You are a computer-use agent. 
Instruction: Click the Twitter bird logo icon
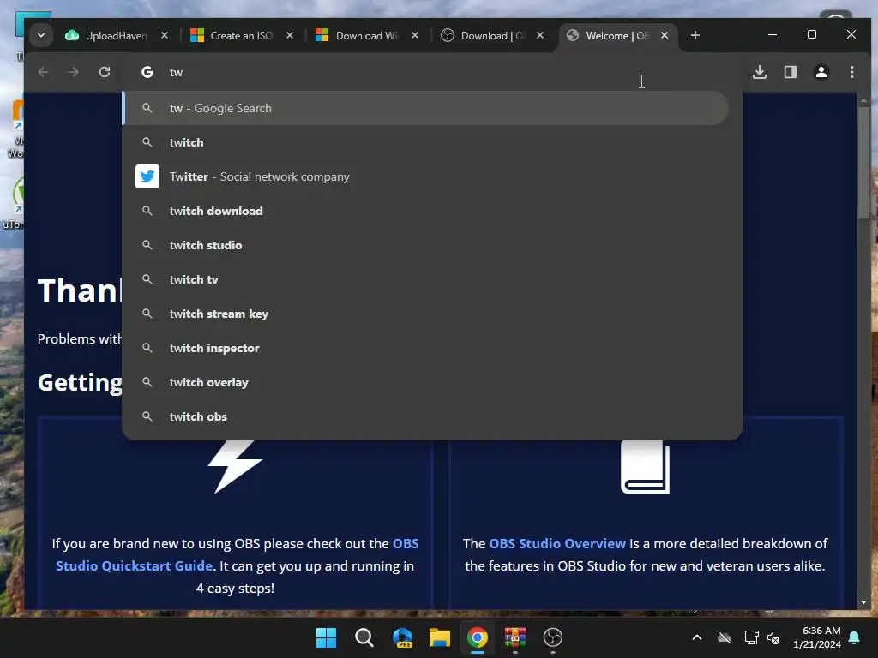147,176
